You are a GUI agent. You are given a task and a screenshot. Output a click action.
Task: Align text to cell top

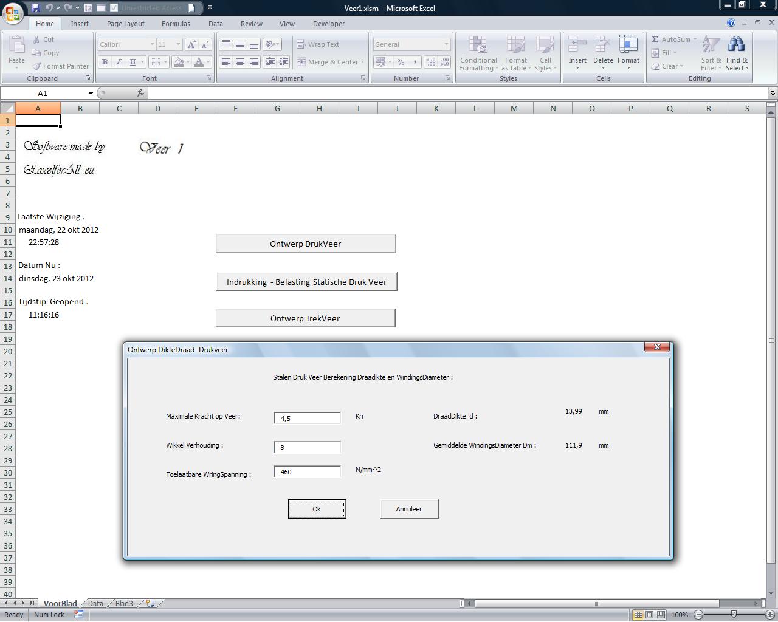pyautogui.click(x=225, y=44)
